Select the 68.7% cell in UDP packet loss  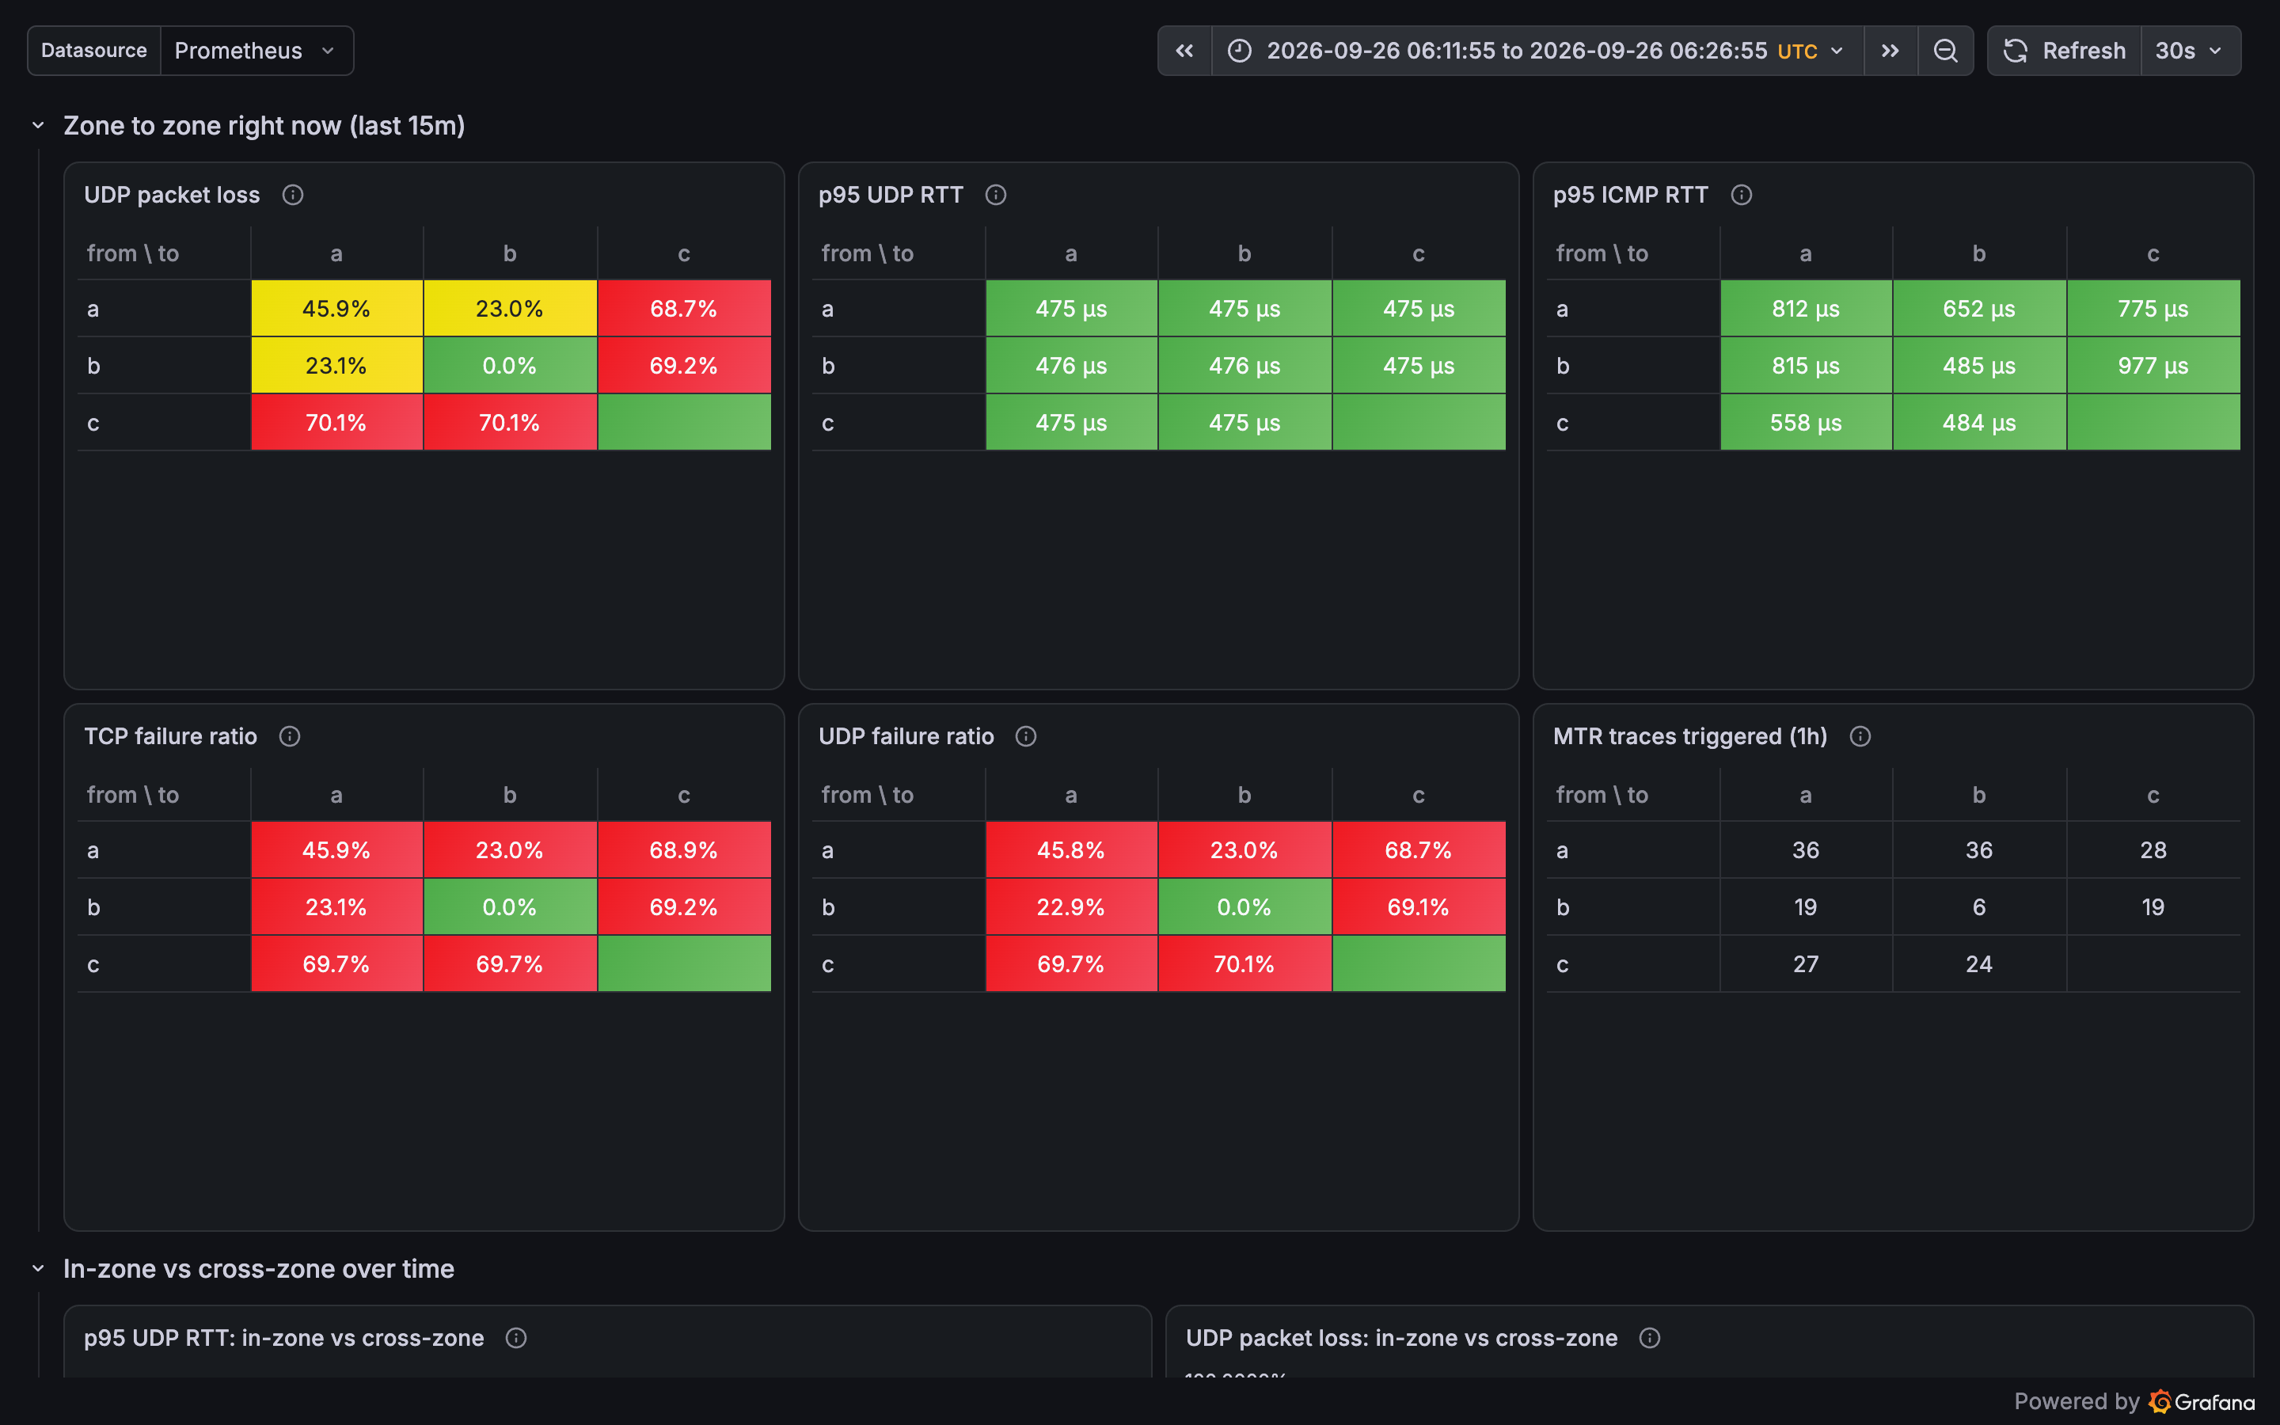coord(684,309)
